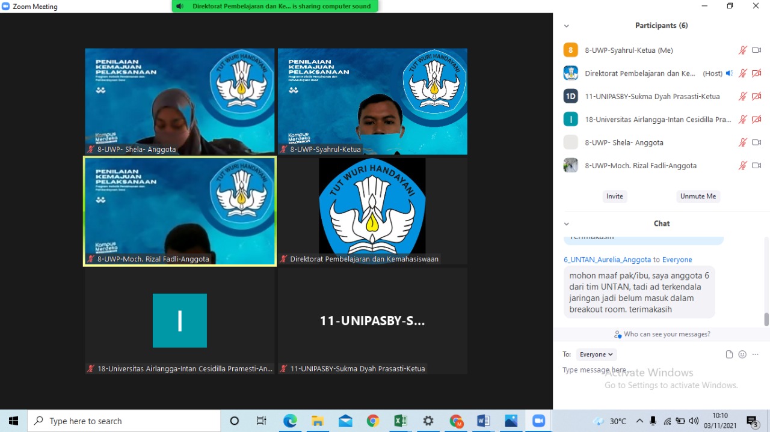Toggle microphone icon in 8-UWP-Syahrul-Ketua (Me) row
This screenshot has width=770, height=432.
(x=743, y=50)
